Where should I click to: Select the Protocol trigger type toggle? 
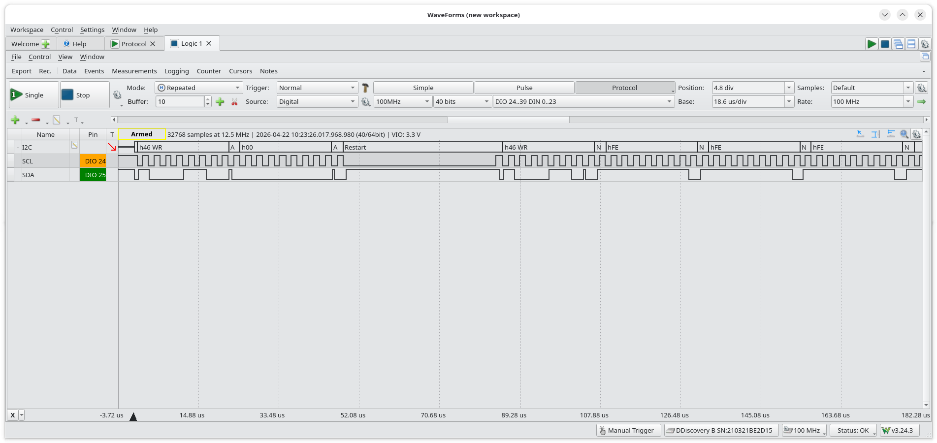(624, 88)
